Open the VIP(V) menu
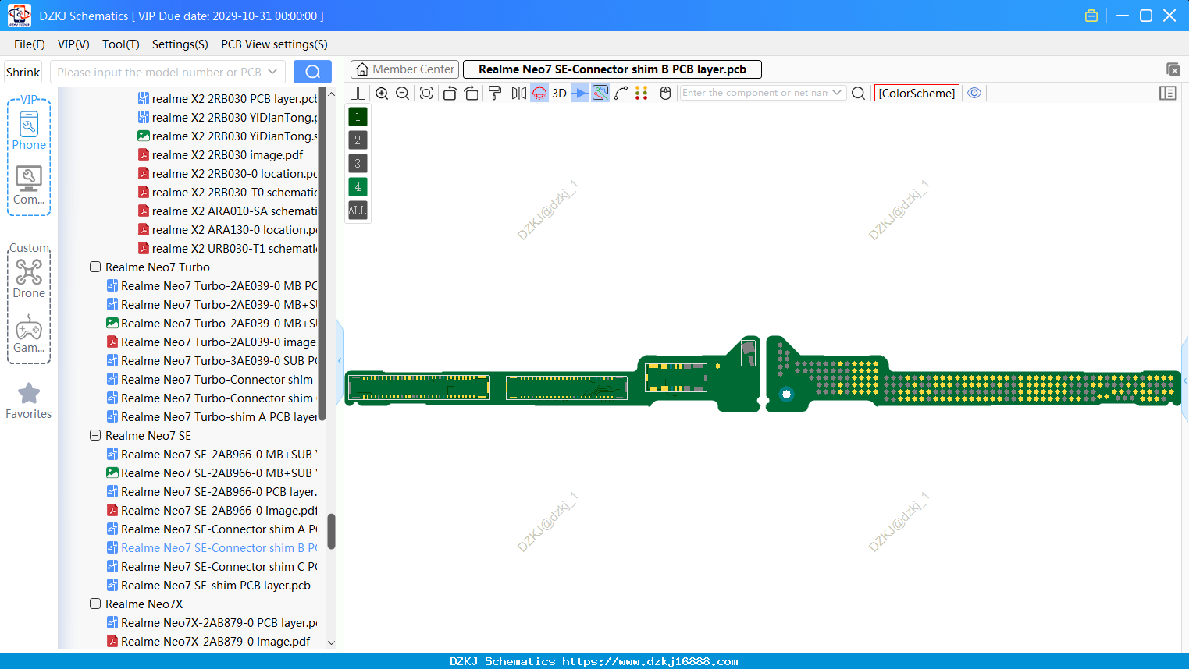This screenshot has height=669, width=1189. coord(73,44)
